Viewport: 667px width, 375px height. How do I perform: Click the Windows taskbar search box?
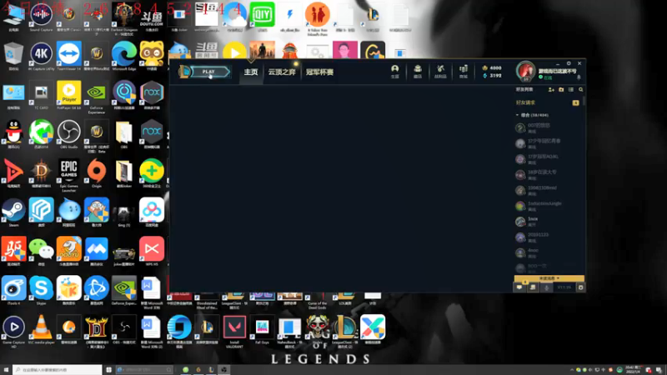57,370
